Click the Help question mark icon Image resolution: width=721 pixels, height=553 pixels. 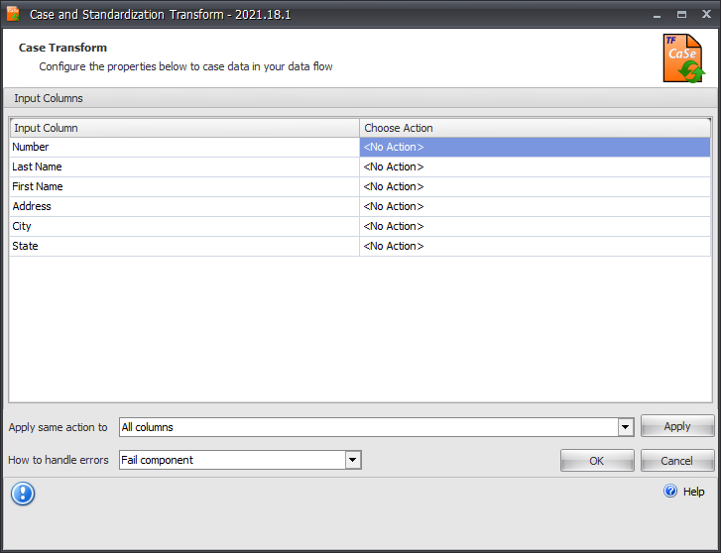(x=670, y=492)
